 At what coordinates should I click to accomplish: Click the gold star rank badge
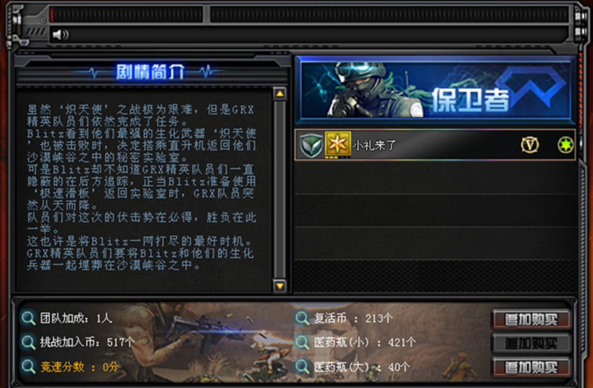pos(337,144)
